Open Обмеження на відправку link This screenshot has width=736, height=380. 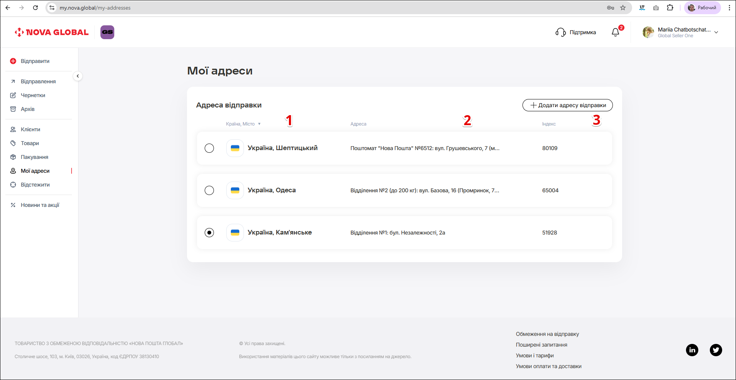tap(547, 334)
